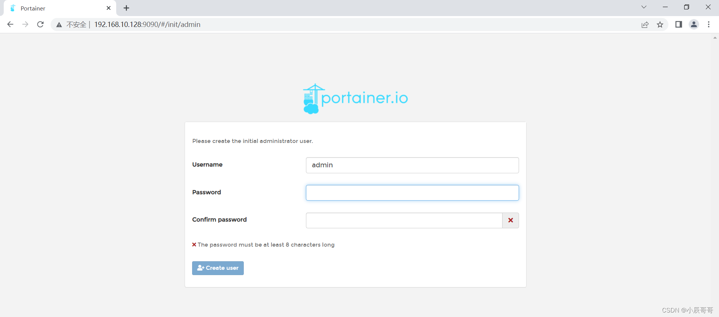Click the Confirm password input field
The height and width of the screenshot is (317, 719).
point(404,220)
